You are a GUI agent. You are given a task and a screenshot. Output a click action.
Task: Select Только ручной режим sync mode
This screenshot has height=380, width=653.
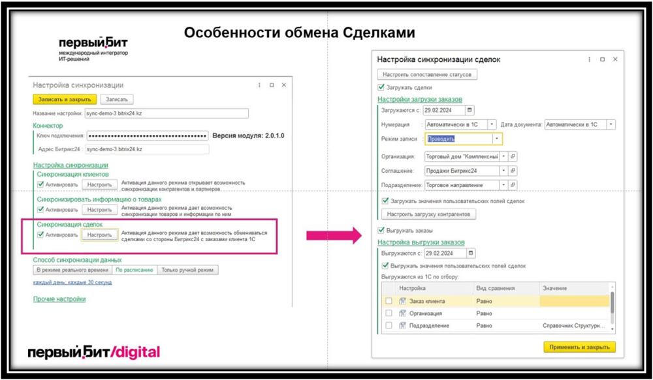pos(188,270)
